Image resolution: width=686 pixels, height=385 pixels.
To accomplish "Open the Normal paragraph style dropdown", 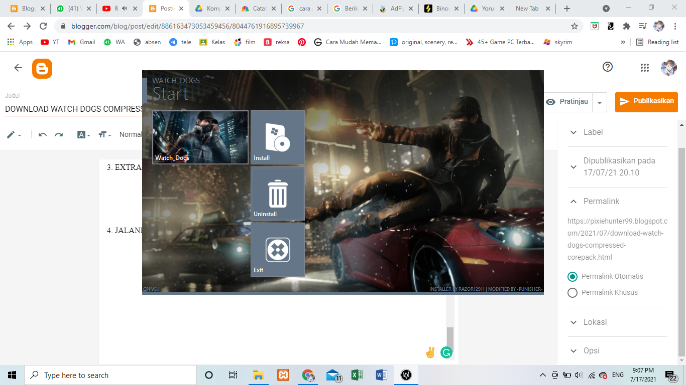I will 131,134.
